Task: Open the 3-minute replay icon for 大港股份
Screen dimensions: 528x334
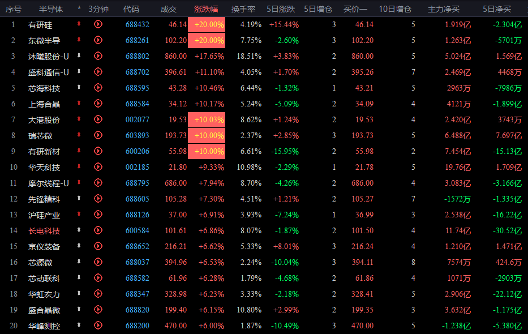Action: click(x=98, y=119)
